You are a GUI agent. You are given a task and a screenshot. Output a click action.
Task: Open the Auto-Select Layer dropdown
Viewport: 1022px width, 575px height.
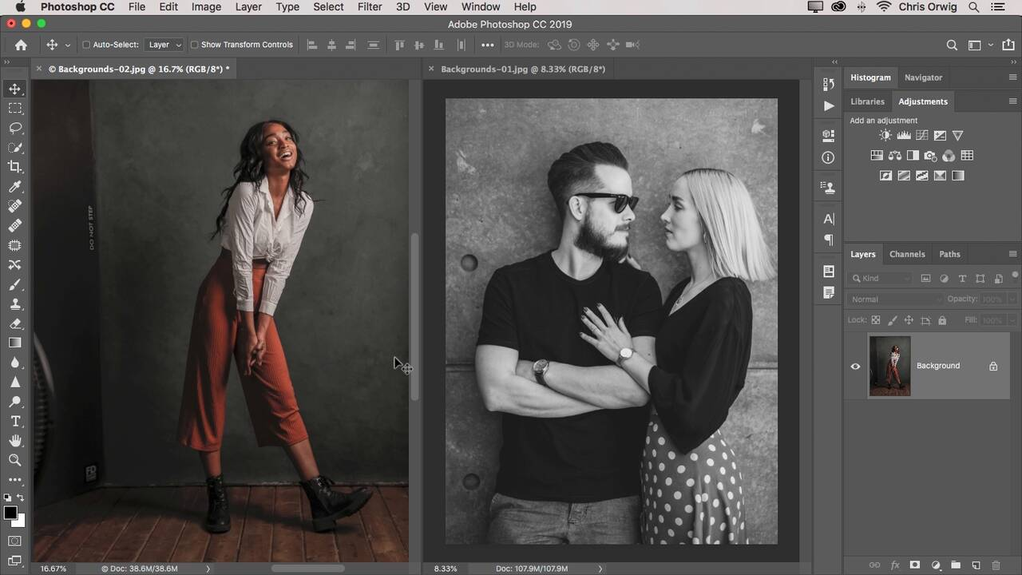click(x=164, y=45)
